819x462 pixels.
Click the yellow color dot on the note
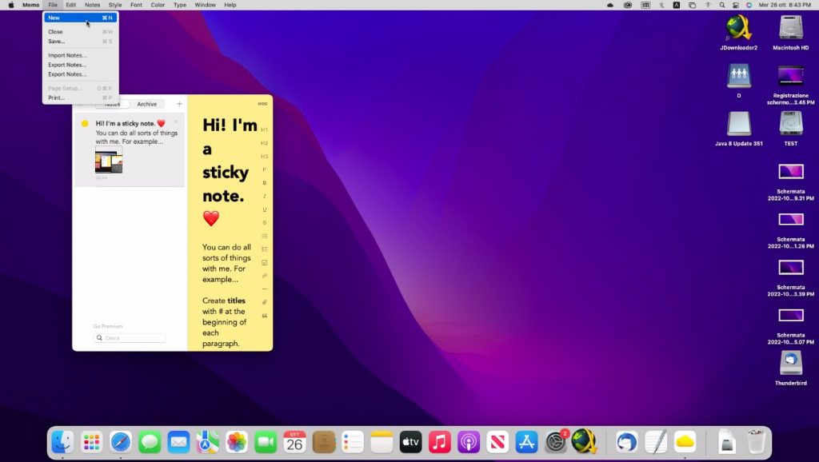[85, 124]
